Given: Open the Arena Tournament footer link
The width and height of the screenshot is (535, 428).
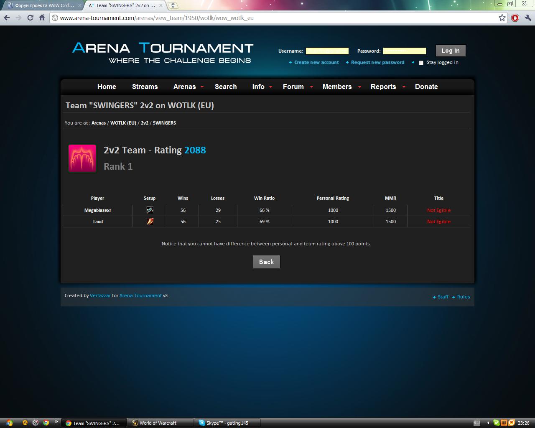Looking at the screenshot, I should (140, 296).
